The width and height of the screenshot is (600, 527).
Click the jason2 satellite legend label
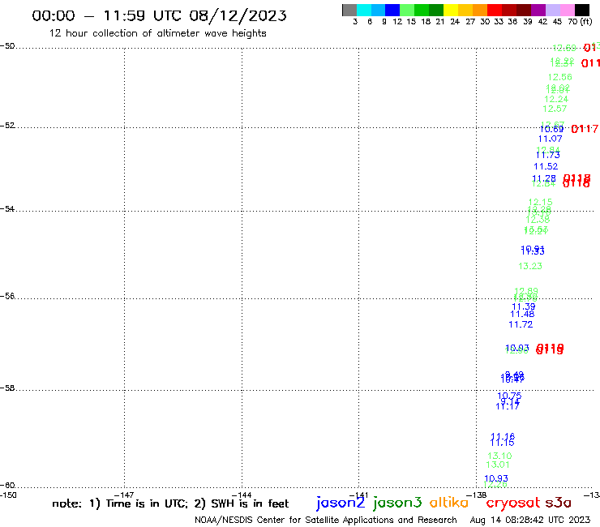click(341, 503)
